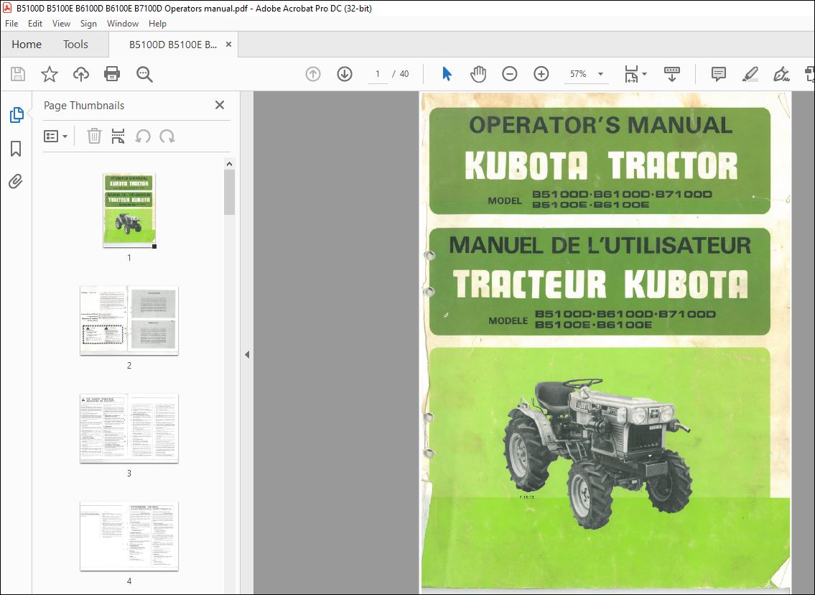This screenshot has height=595, width=815.
Task: Open the Attachments paperclip panel
Action: click(x=16, y=182)
